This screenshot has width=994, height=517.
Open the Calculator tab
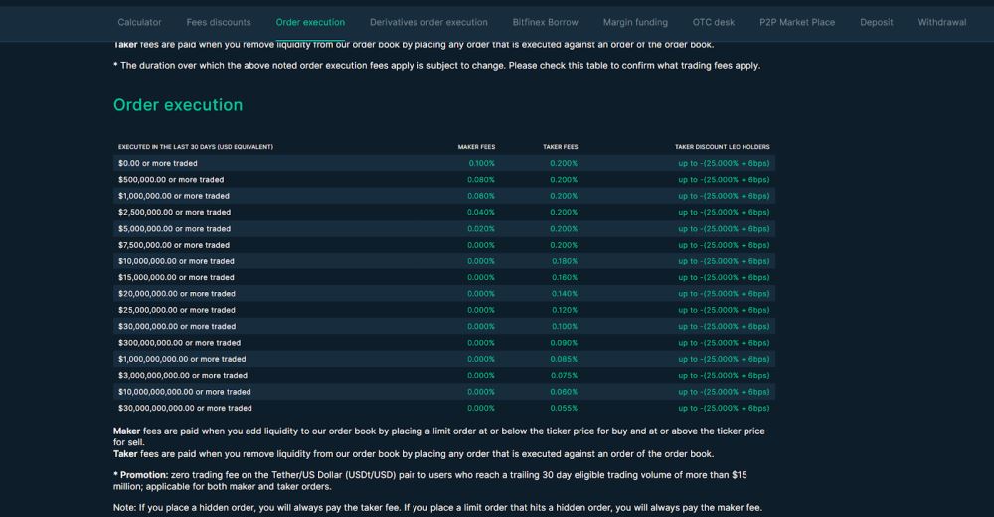[139, 22]
